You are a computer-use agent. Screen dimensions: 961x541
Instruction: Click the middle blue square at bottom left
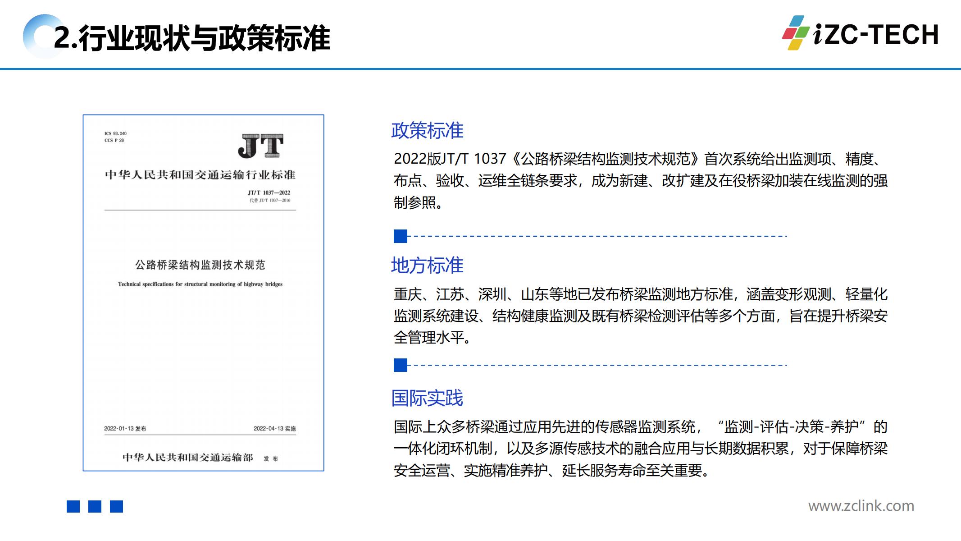pos(95,506)
